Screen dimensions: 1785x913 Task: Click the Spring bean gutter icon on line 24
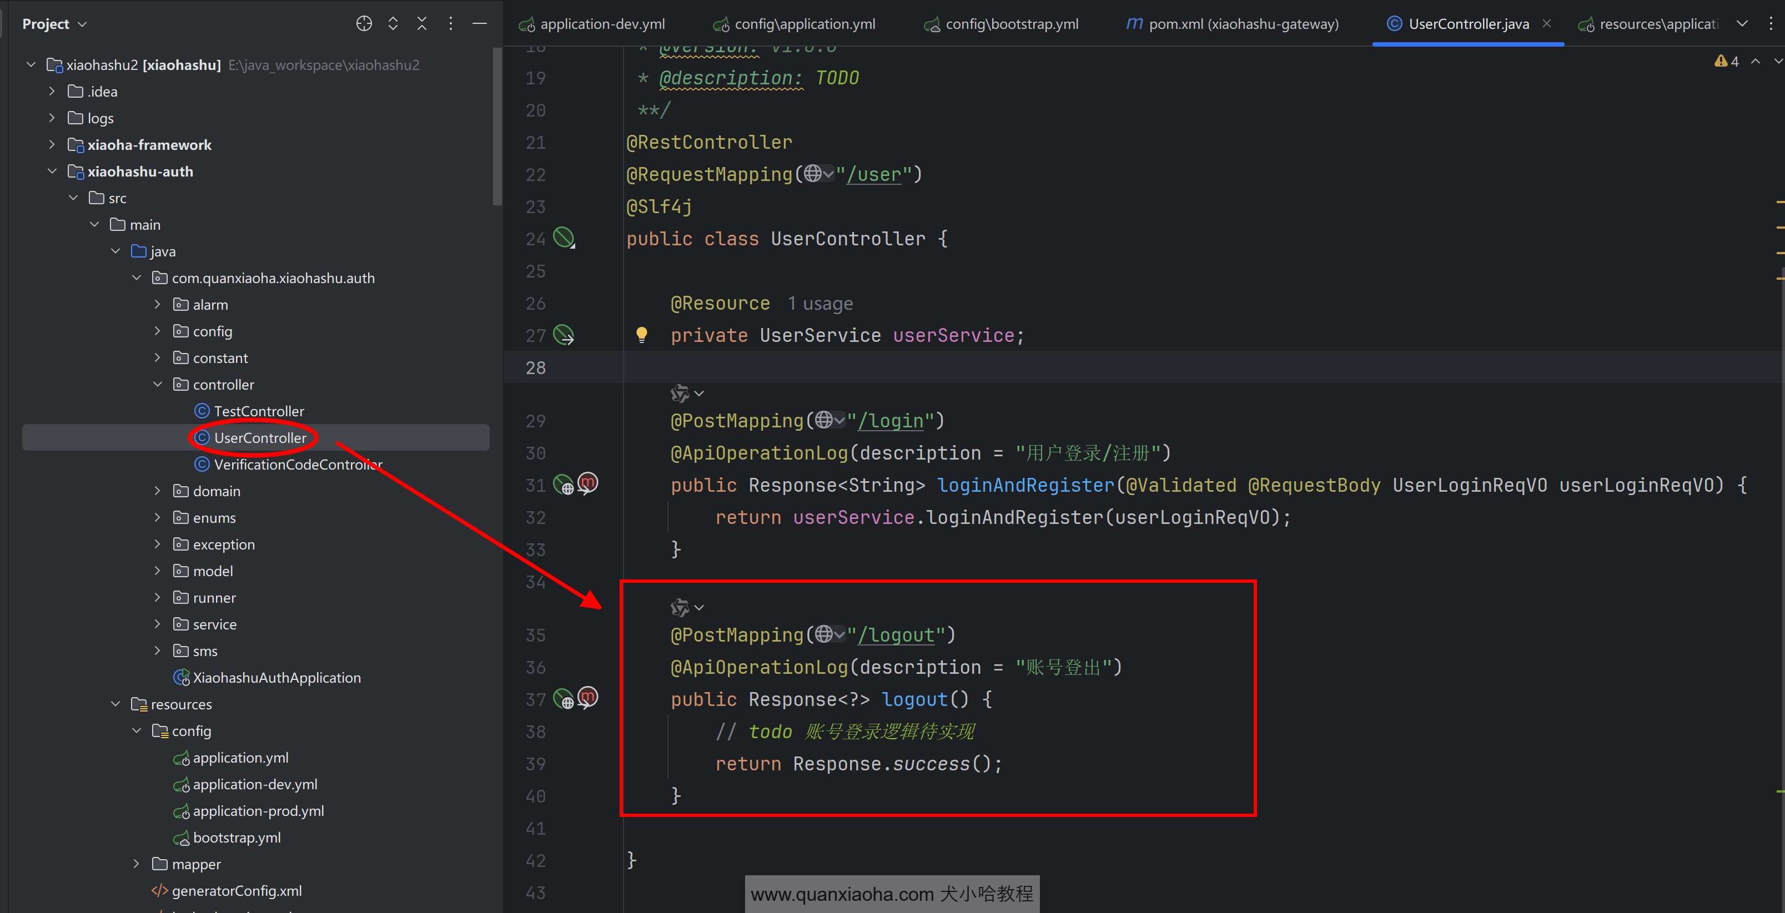564,238
